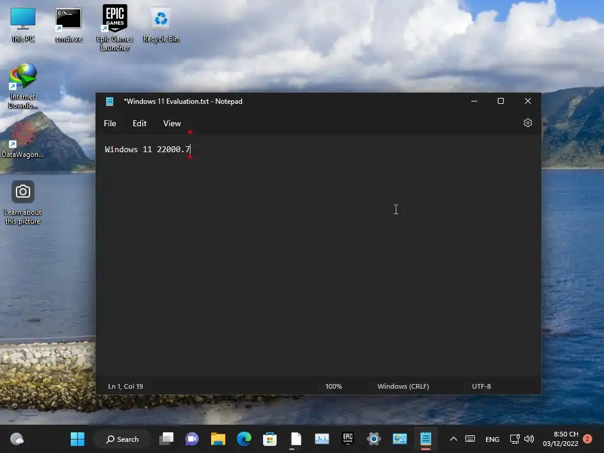Click the Notepad icon in the title bar
Screen dimensions: 604x453
(109, 101)
